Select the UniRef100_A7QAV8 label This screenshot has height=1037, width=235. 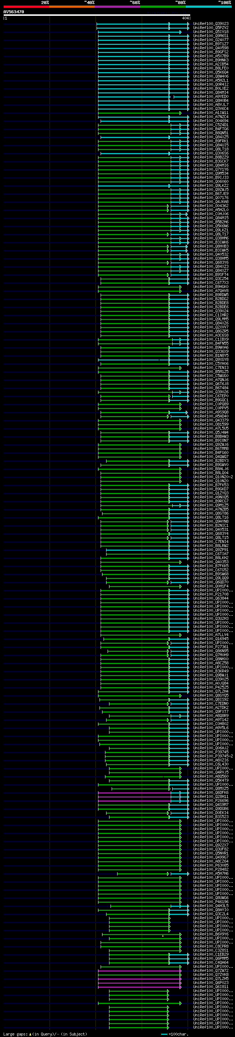tap(211, 291)
